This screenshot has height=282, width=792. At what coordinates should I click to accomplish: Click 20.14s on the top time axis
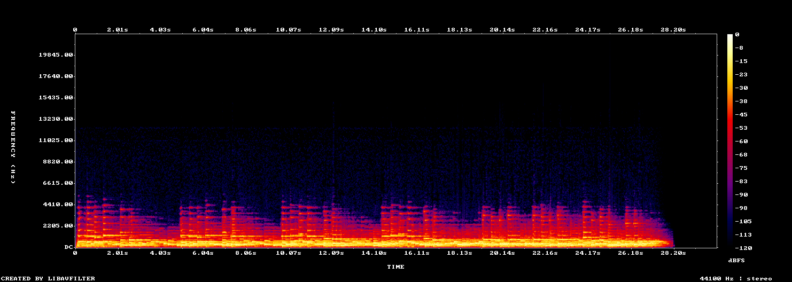(x=502, y=30)
